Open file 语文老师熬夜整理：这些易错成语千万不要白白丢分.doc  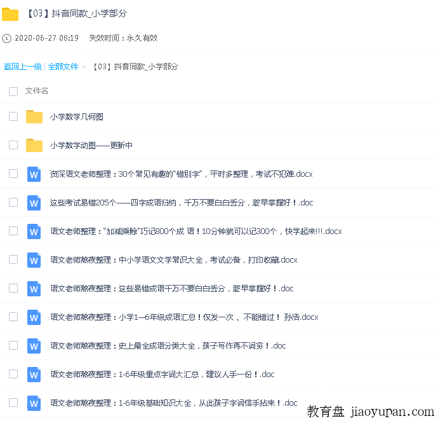pyautogui.click(x=172, y=289)
